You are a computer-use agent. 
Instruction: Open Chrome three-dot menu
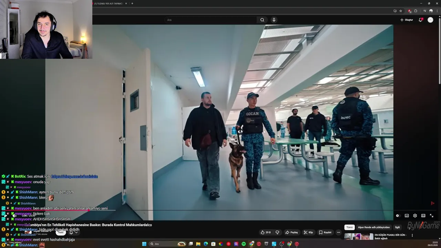coord(437,11)
